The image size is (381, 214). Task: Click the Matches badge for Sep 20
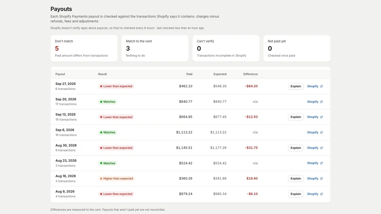[108, 102]
